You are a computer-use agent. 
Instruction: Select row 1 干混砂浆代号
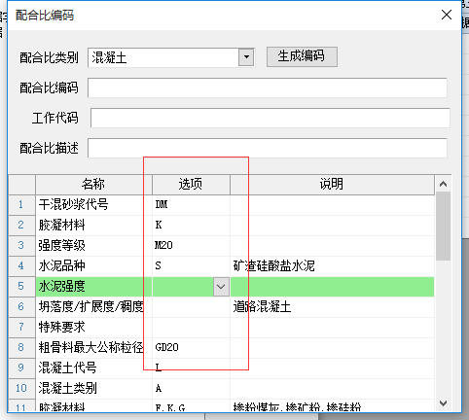(x=93, y=205)
